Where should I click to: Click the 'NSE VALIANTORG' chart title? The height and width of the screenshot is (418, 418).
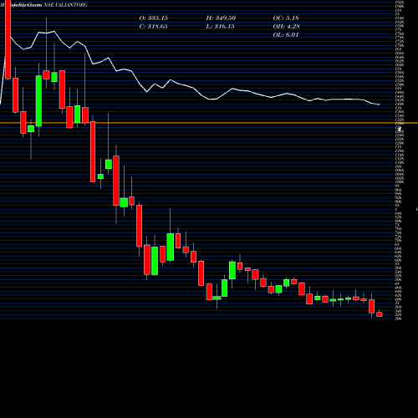pyautogui.click(x=66, y=5)
